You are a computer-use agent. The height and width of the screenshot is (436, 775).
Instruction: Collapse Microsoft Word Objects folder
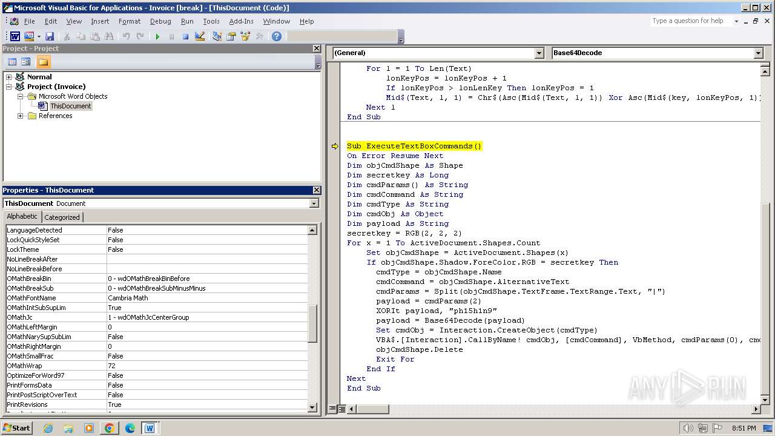click(x=21, y=96)
